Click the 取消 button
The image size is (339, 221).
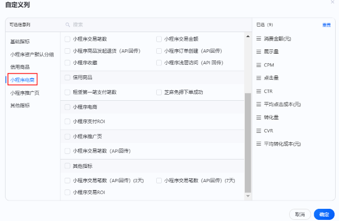tap(300, 214)
